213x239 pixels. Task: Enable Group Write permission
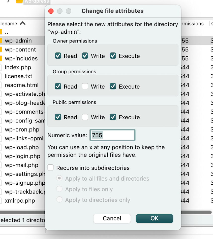[85, 86]
